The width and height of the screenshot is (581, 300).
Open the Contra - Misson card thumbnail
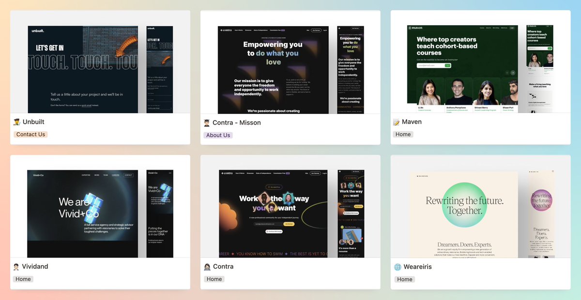click(x=290, y=62)
